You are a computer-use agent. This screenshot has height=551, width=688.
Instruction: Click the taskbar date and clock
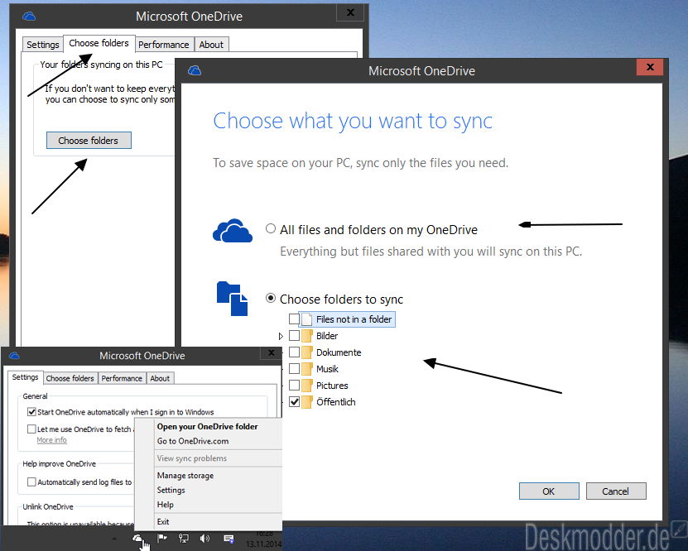click(264, 539)
